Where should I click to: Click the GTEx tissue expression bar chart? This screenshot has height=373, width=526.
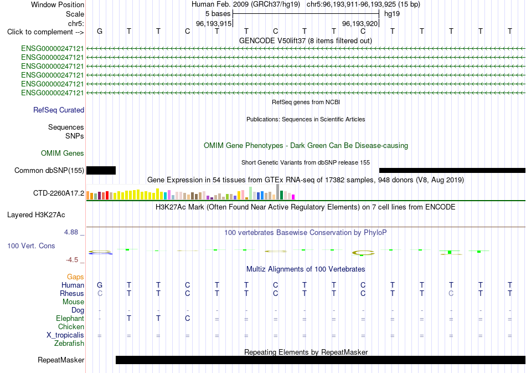coord(190,192)
